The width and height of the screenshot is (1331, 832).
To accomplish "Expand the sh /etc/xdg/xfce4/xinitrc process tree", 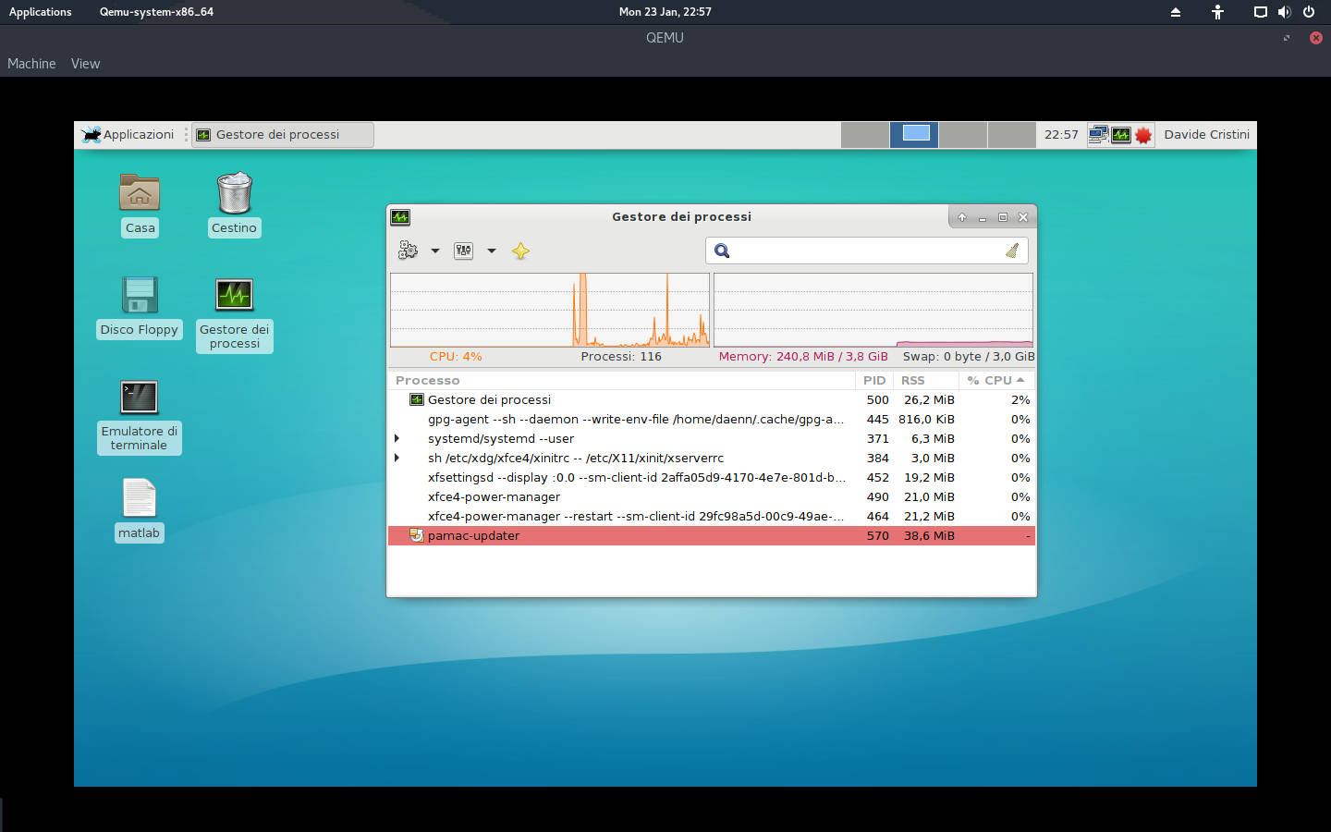I will point(397,458).
